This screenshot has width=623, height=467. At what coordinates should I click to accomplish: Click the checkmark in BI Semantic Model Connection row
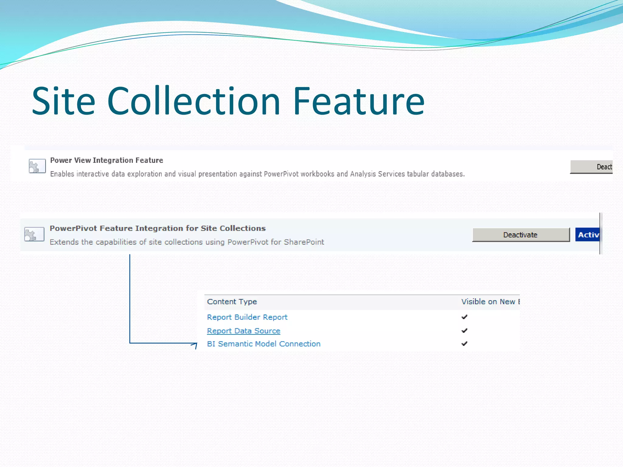tap(464, 344)
